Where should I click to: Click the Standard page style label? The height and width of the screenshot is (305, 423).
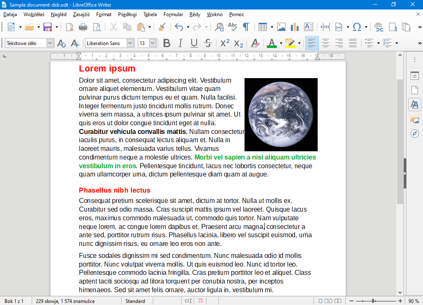[x=135, y=301]
